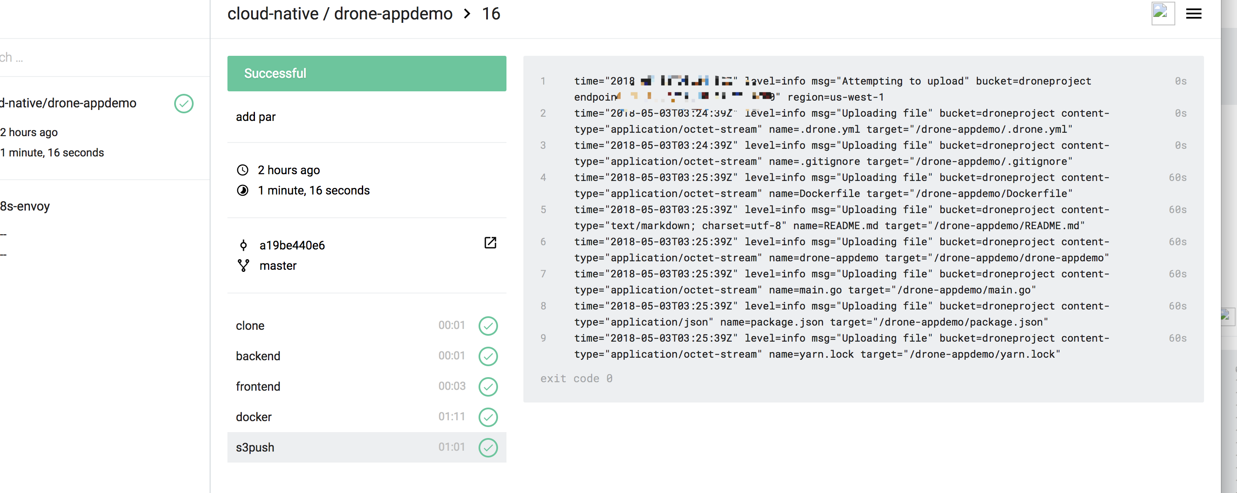Select the frontend build step
1237x493 pixels.
258,387
